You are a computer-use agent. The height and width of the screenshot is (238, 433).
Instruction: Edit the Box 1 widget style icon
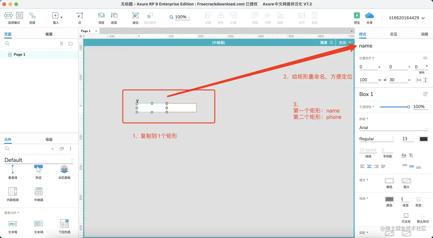426,94
